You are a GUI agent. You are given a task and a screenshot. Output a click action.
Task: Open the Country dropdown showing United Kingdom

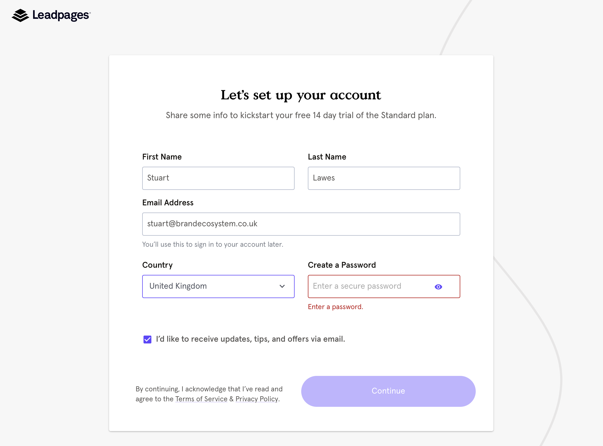click(x=218, y=286)
